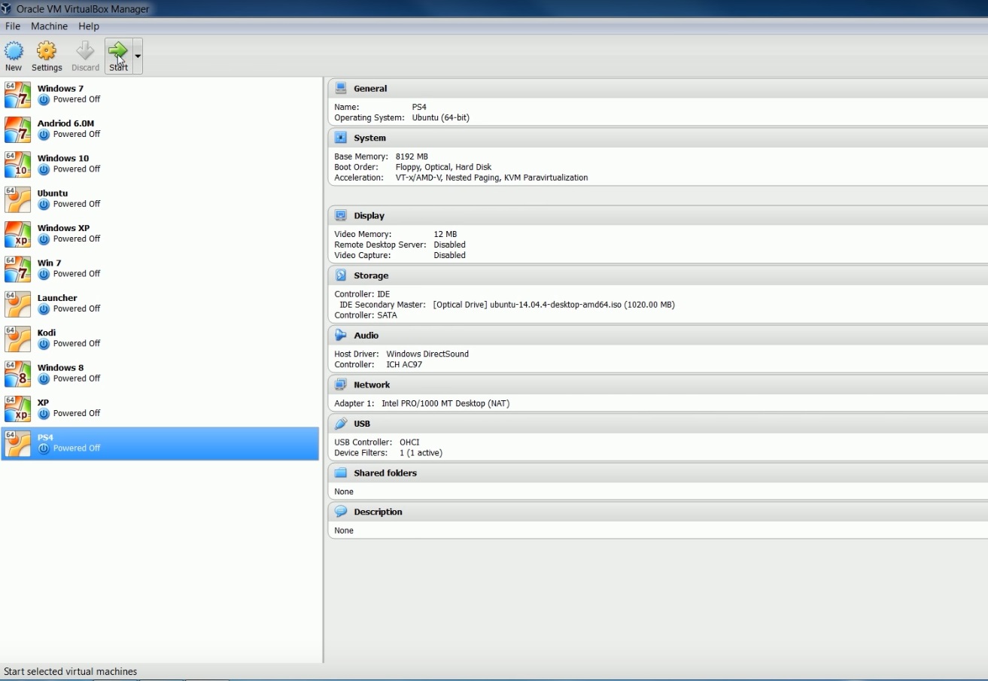988x681 pixels.
Task: Open the Display settings header link
Action: point(369,216)
